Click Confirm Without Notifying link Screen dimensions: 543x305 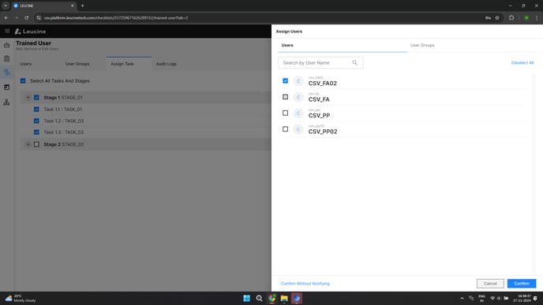[305, 284]
